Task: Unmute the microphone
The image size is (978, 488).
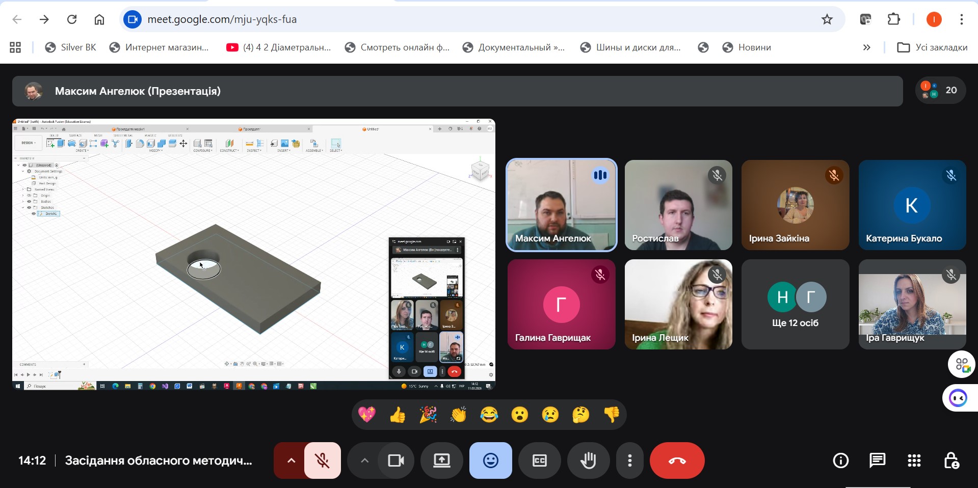Action: coord(323,460)
